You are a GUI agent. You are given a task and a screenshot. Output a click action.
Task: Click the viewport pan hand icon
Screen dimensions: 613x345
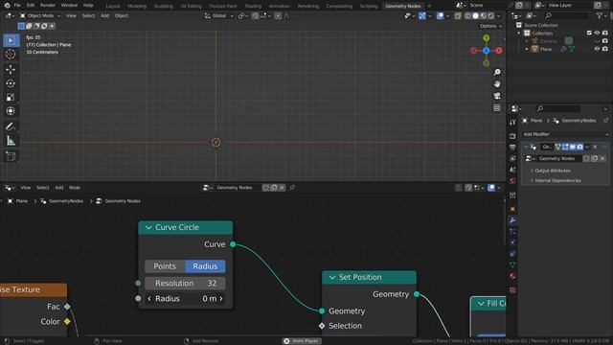pyautogui.click(x=497, y=84)
